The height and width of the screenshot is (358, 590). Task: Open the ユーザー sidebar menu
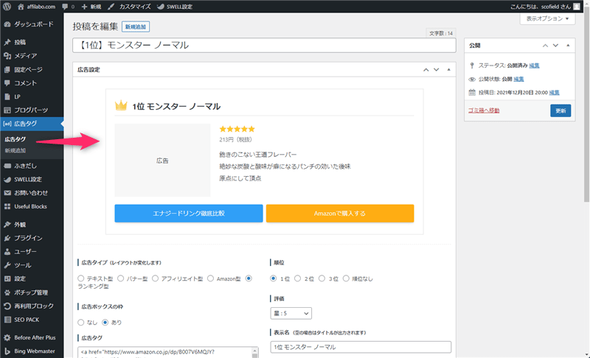[32, 251]
